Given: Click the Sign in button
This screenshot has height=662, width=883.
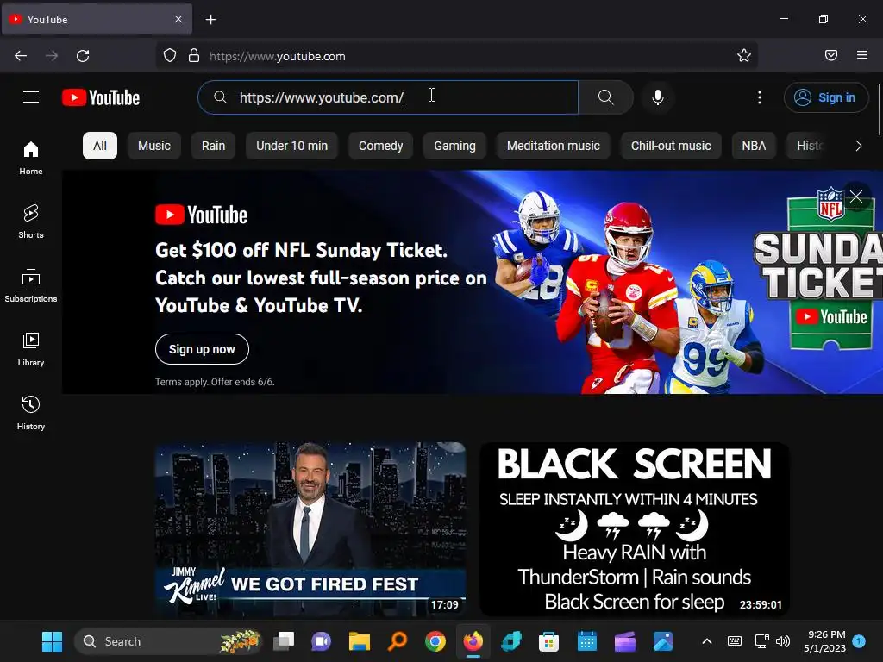Looking at the screenshot, I should click(825, 97).
